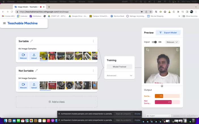Click Upload button in Sortable class
The height and width of the screenshot is (124, 199).
(34, 56)
